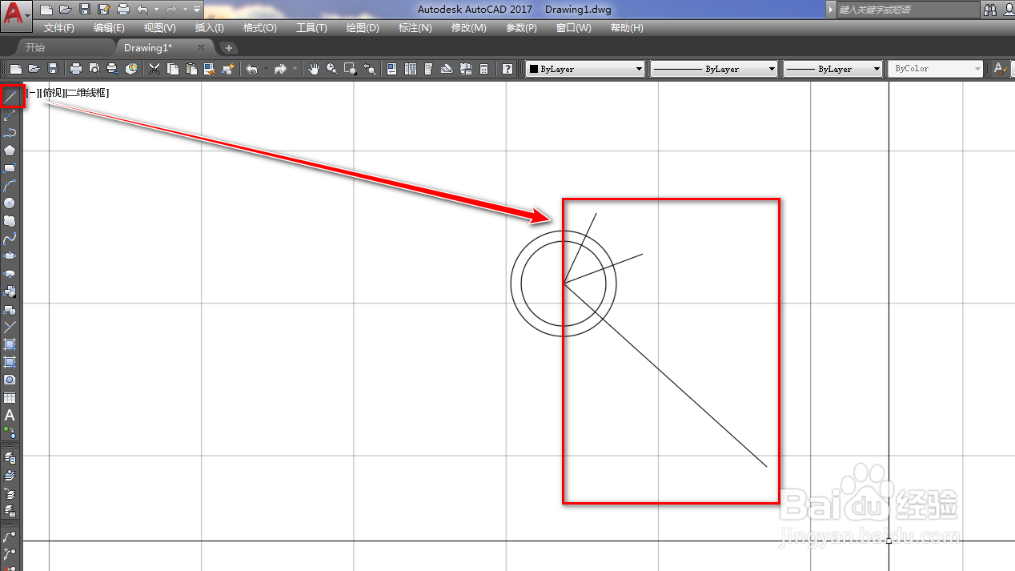This screenshot has height=571, width=1015.
Task: Select the Revision Cloud tool
Action: (10, 220)
